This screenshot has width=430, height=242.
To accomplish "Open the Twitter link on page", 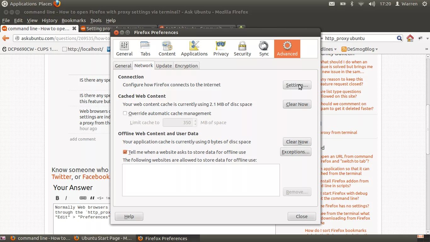I will (x=62, y=177).
